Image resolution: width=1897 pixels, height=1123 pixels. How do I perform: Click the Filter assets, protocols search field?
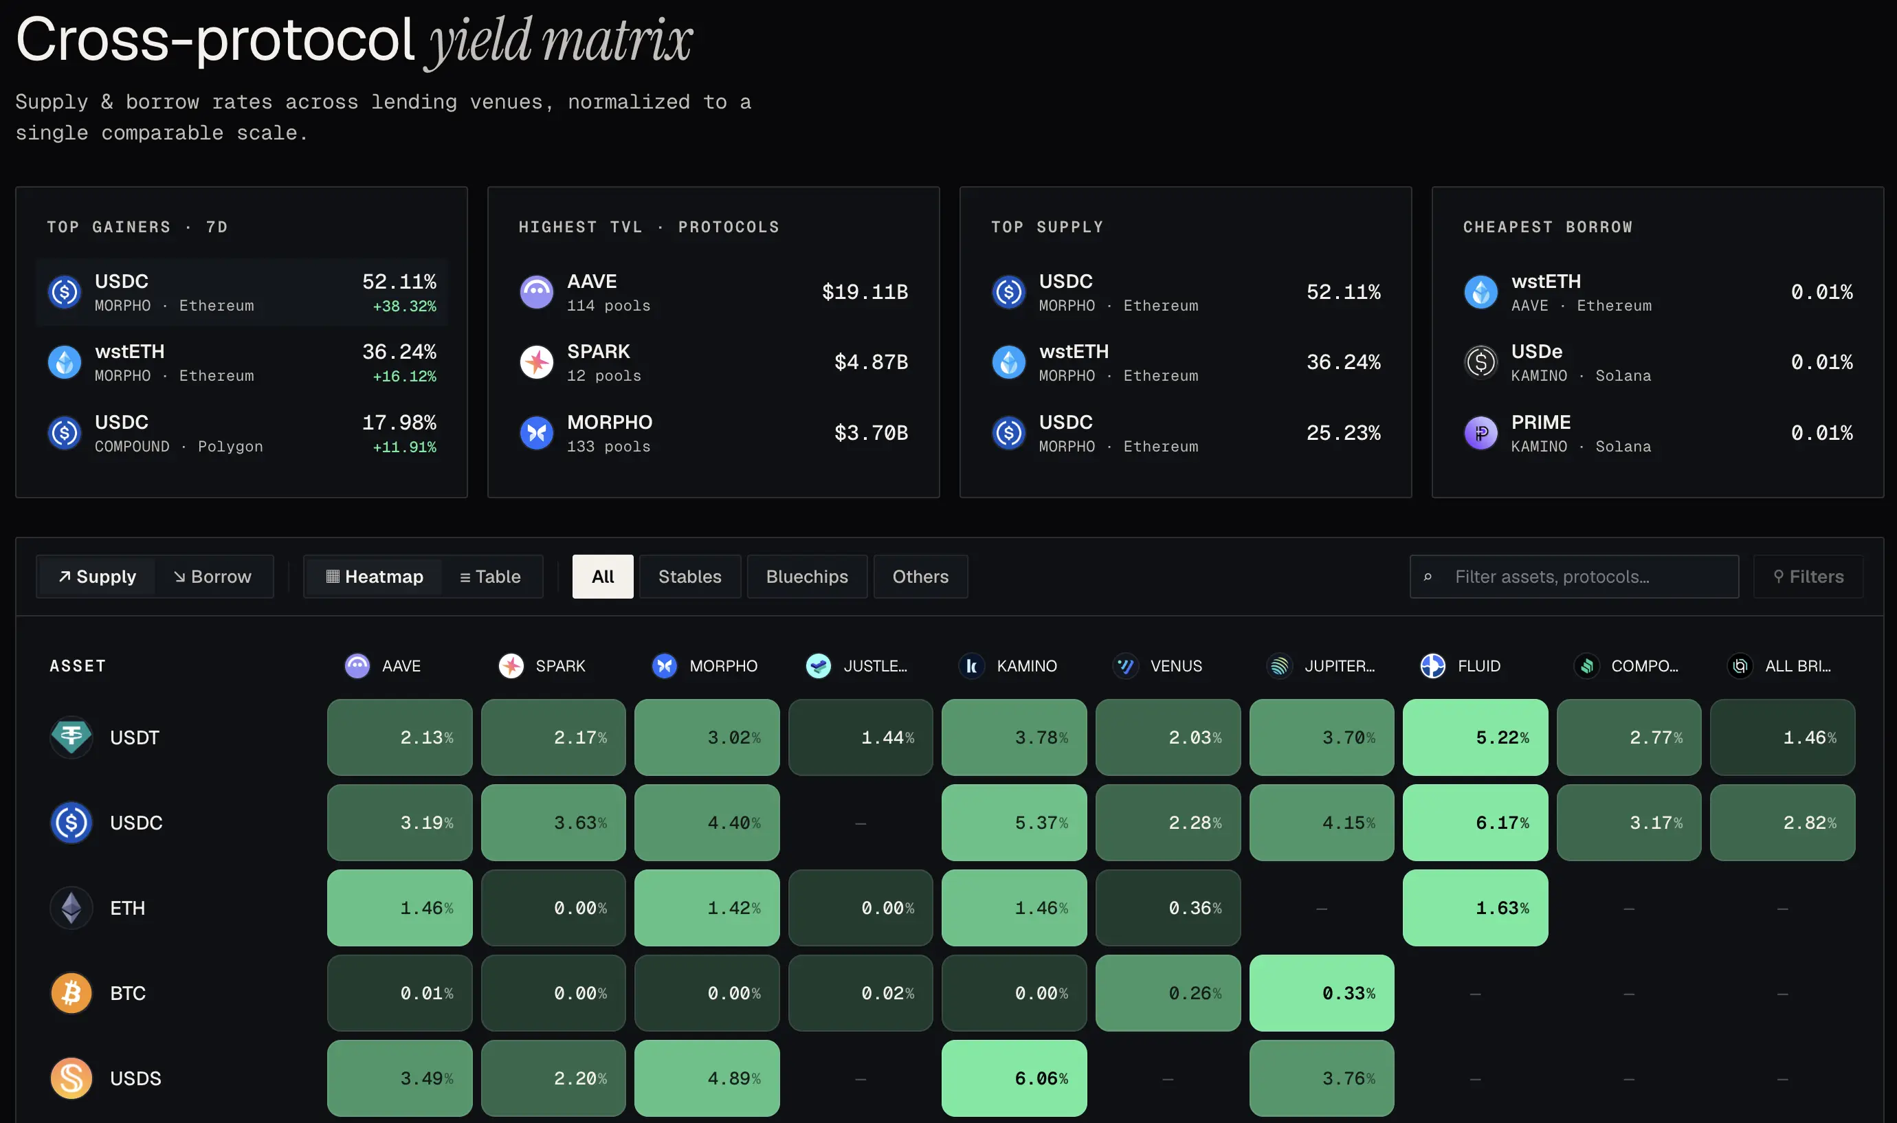pos(1574,577)
